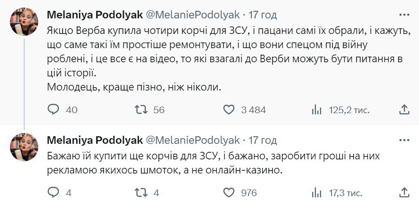Share the second tweet
419x207 pixels.
404,192
